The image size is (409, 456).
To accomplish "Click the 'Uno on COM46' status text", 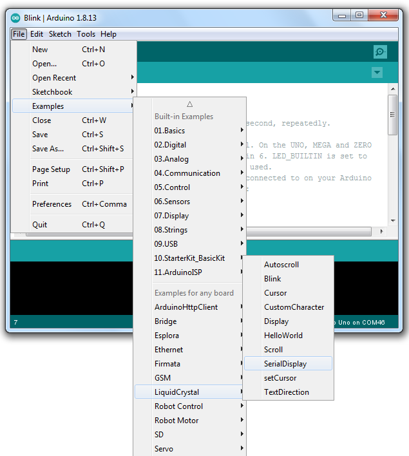I will click(x=361, y=322).
